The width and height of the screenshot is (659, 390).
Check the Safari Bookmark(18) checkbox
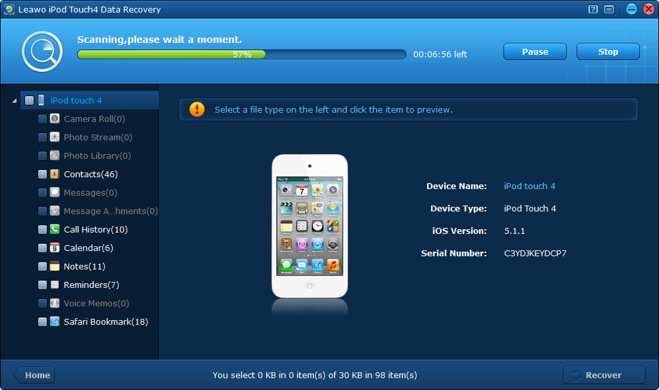point(42,322)
